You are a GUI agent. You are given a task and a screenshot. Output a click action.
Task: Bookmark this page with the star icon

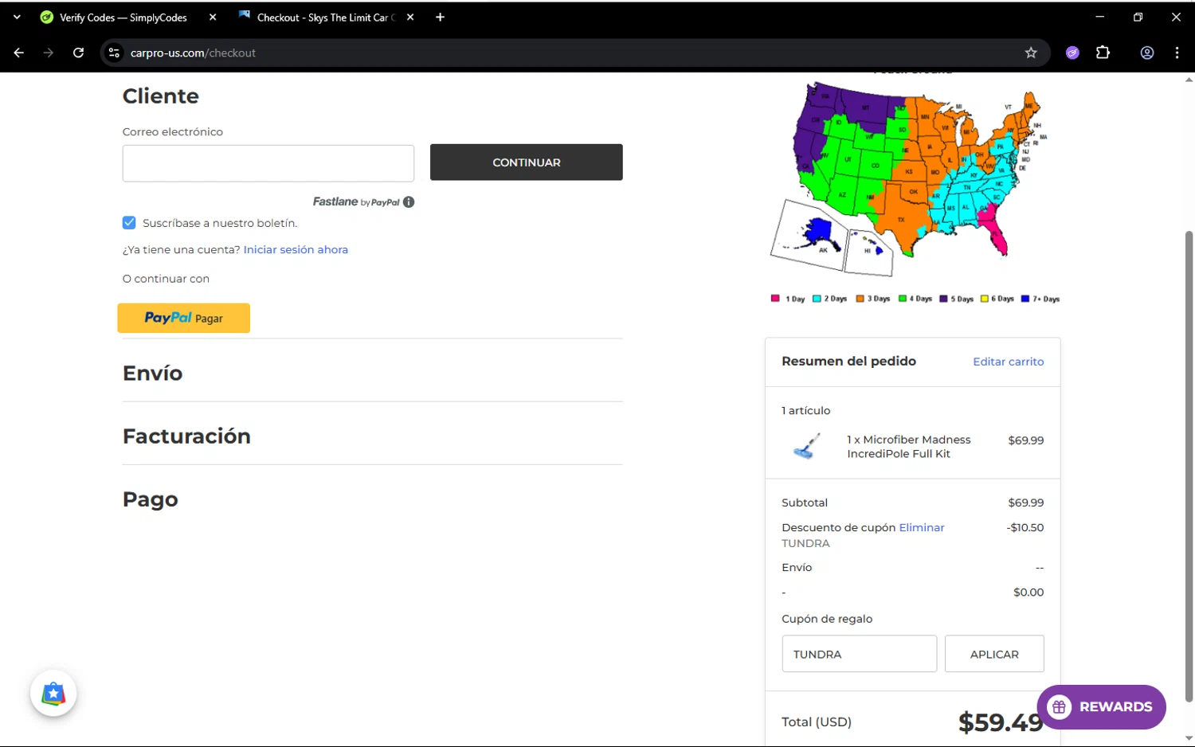1031,53
